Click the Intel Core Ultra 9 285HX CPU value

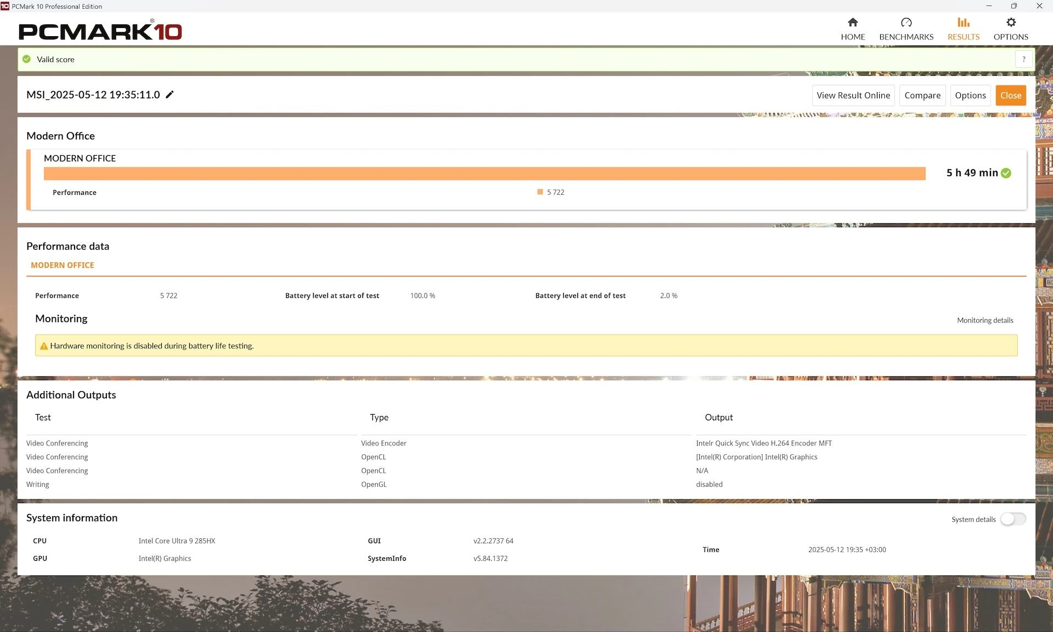[177, 541]
